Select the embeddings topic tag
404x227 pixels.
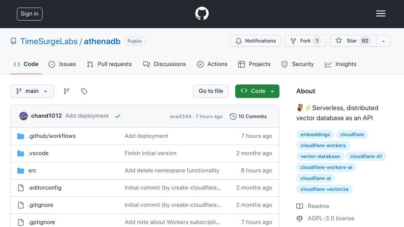[315, 135]
